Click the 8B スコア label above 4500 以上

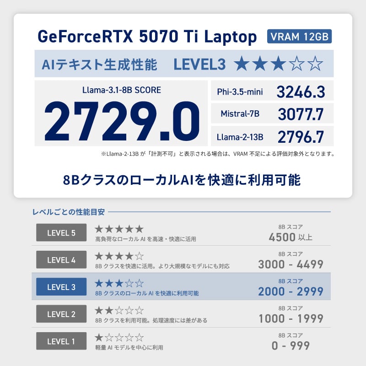(x=291, y=227)
